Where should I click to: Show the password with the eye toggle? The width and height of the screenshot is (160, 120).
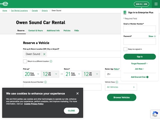[x=152, y=36]
